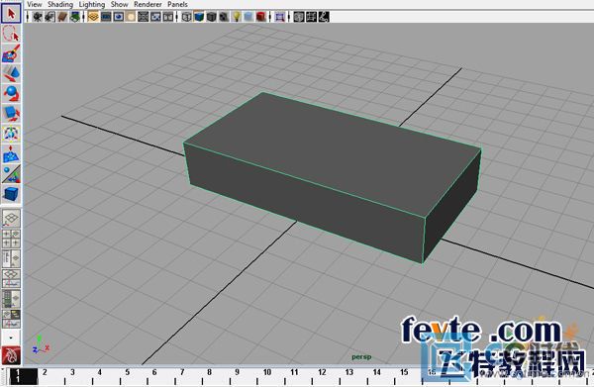Open the Panels menu
Screen dimensions: 594x387
(177, 5)
